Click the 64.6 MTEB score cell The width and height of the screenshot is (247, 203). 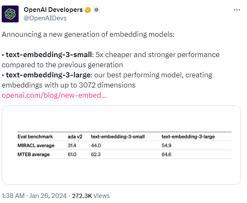pos(166,154)
